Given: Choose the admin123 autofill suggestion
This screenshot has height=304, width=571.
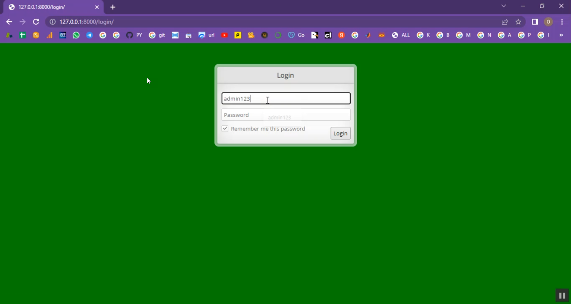Looking at the screenshot, I should tap(279, 117).
